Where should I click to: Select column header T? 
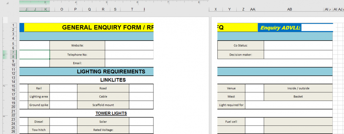pyautogui.click(x=132, y=9)
